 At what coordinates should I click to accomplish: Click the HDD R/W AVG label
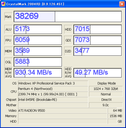(x=68, y=73)
